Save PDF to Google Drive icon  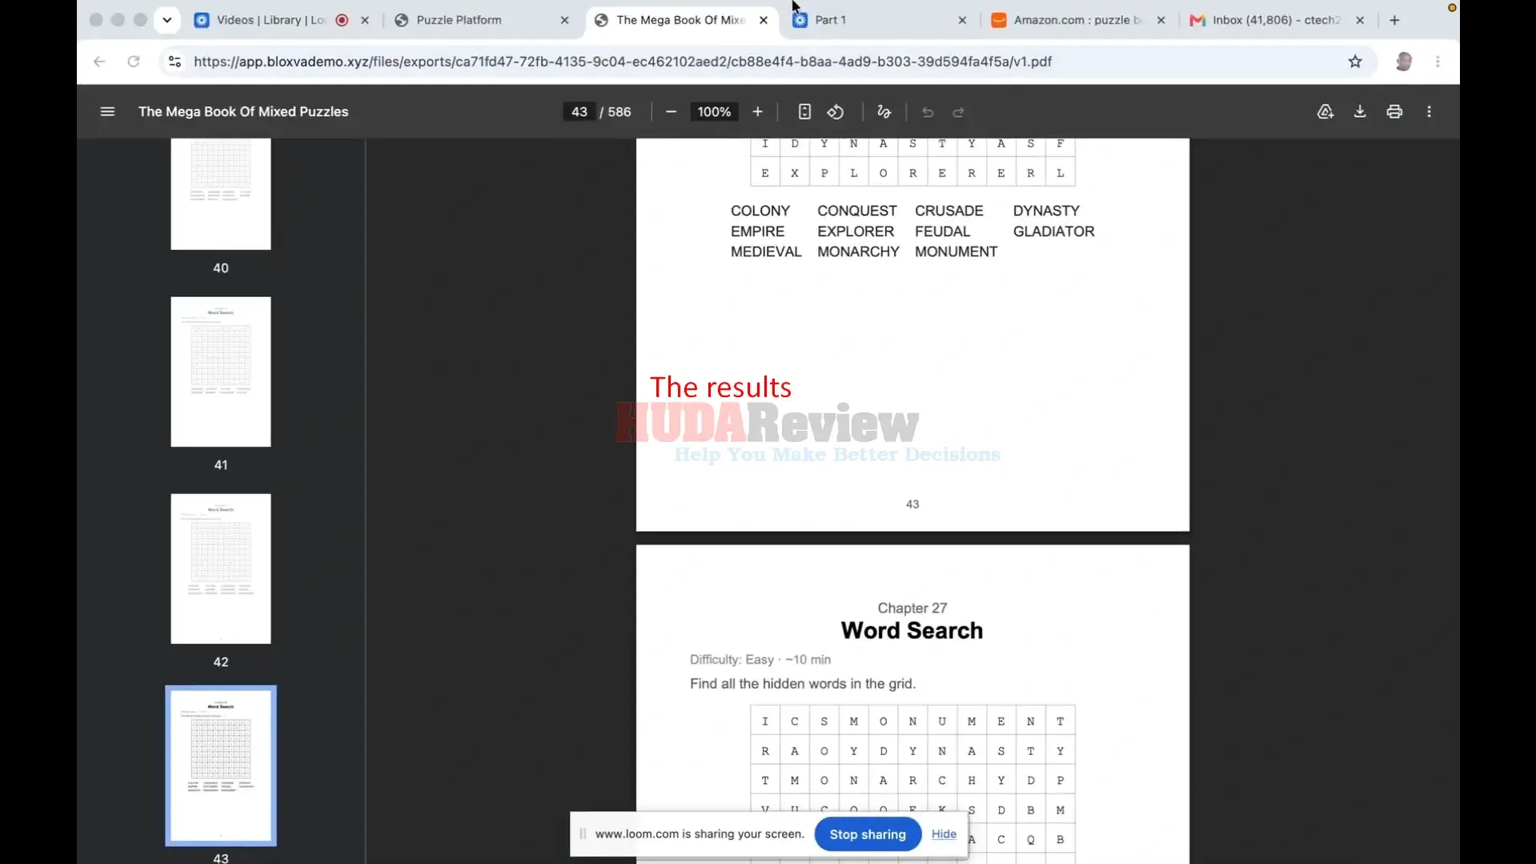pyautogui.click(x=1325, y=111)
